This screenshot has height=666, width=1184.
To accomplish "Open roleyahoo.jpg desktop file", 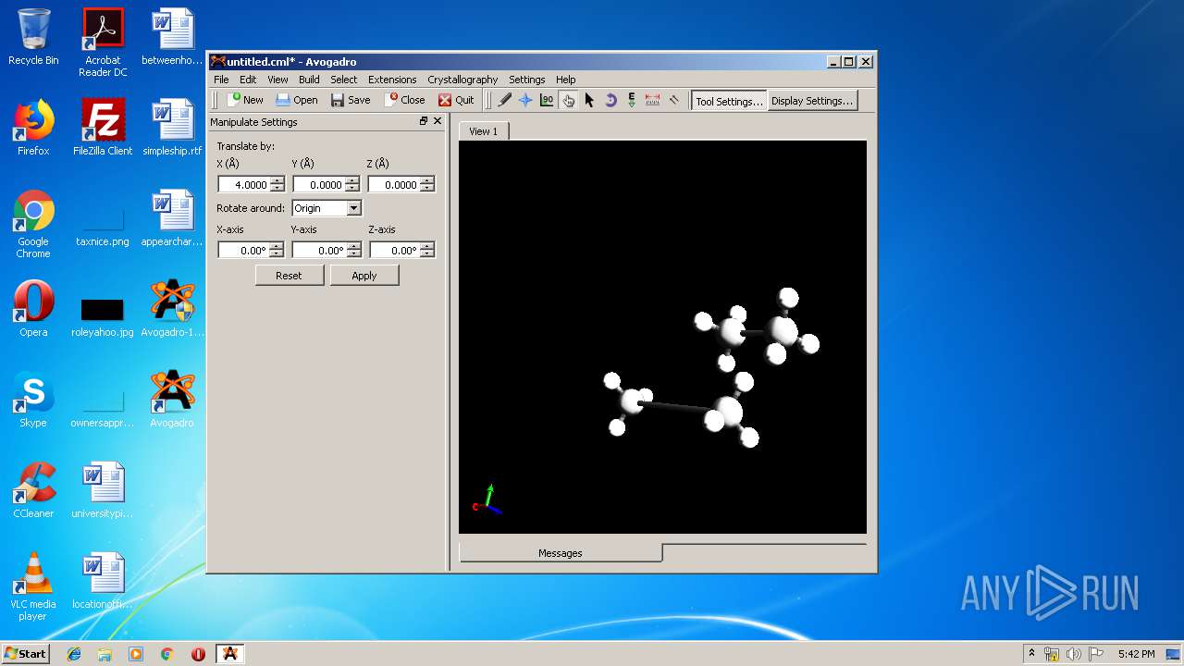I will [103, 316].
